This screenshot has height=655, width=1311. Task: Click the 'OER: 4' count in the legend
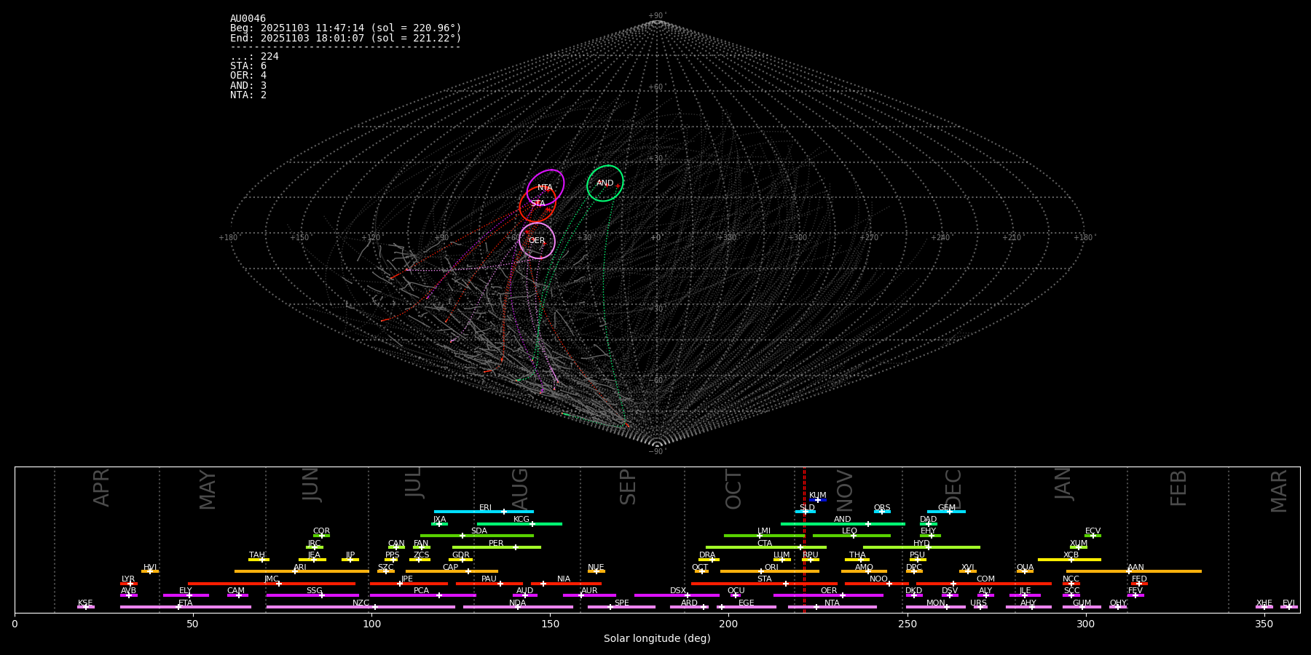[248, 76]
